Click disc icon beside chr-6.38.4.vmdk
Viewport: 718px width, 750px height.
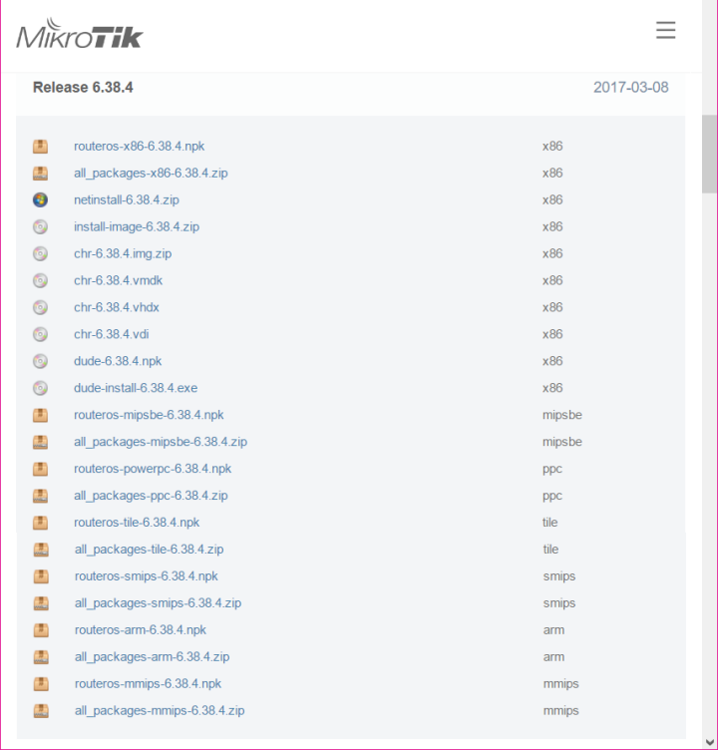pyautogui.click(x=40, y=280)
